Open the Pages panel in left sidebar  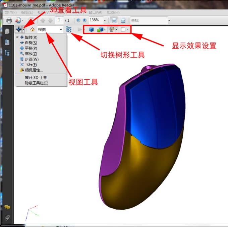tap(7, 31)
